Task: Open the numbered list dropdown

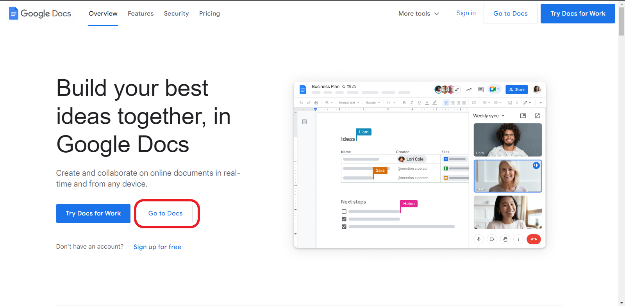Action: pos(497,103)
